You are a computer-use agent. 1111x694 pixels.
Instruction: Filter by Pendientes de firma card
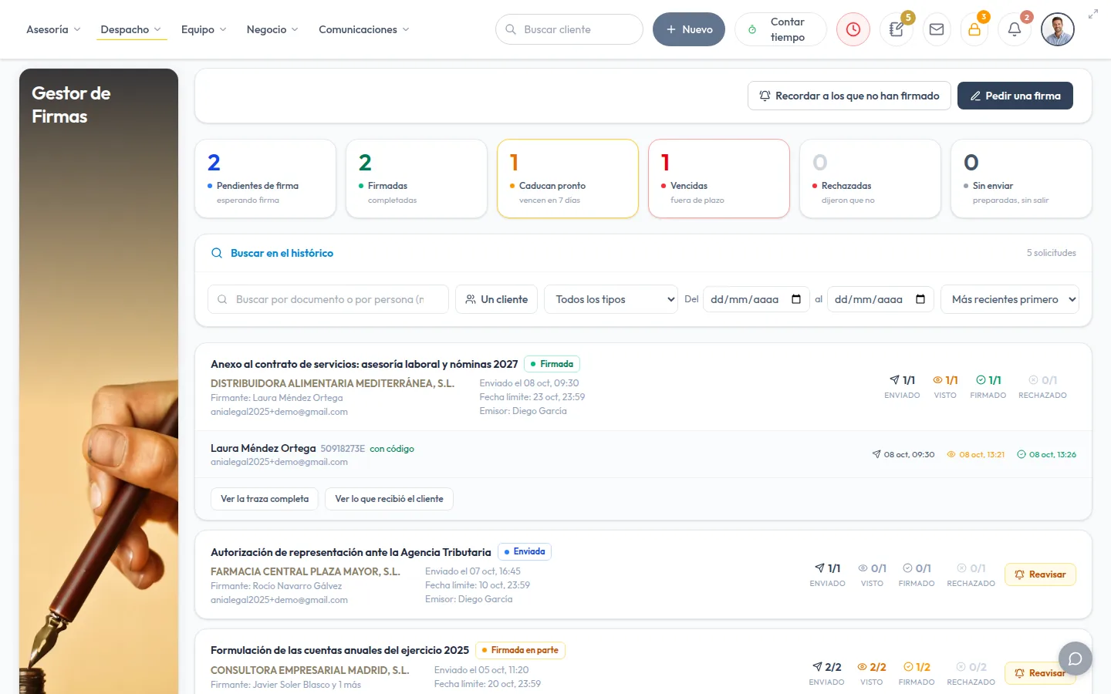pos(265,179)
